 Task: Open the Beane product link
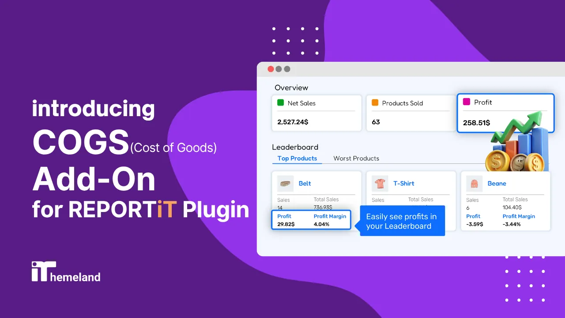pyautogui.click(x=497, y=183)
